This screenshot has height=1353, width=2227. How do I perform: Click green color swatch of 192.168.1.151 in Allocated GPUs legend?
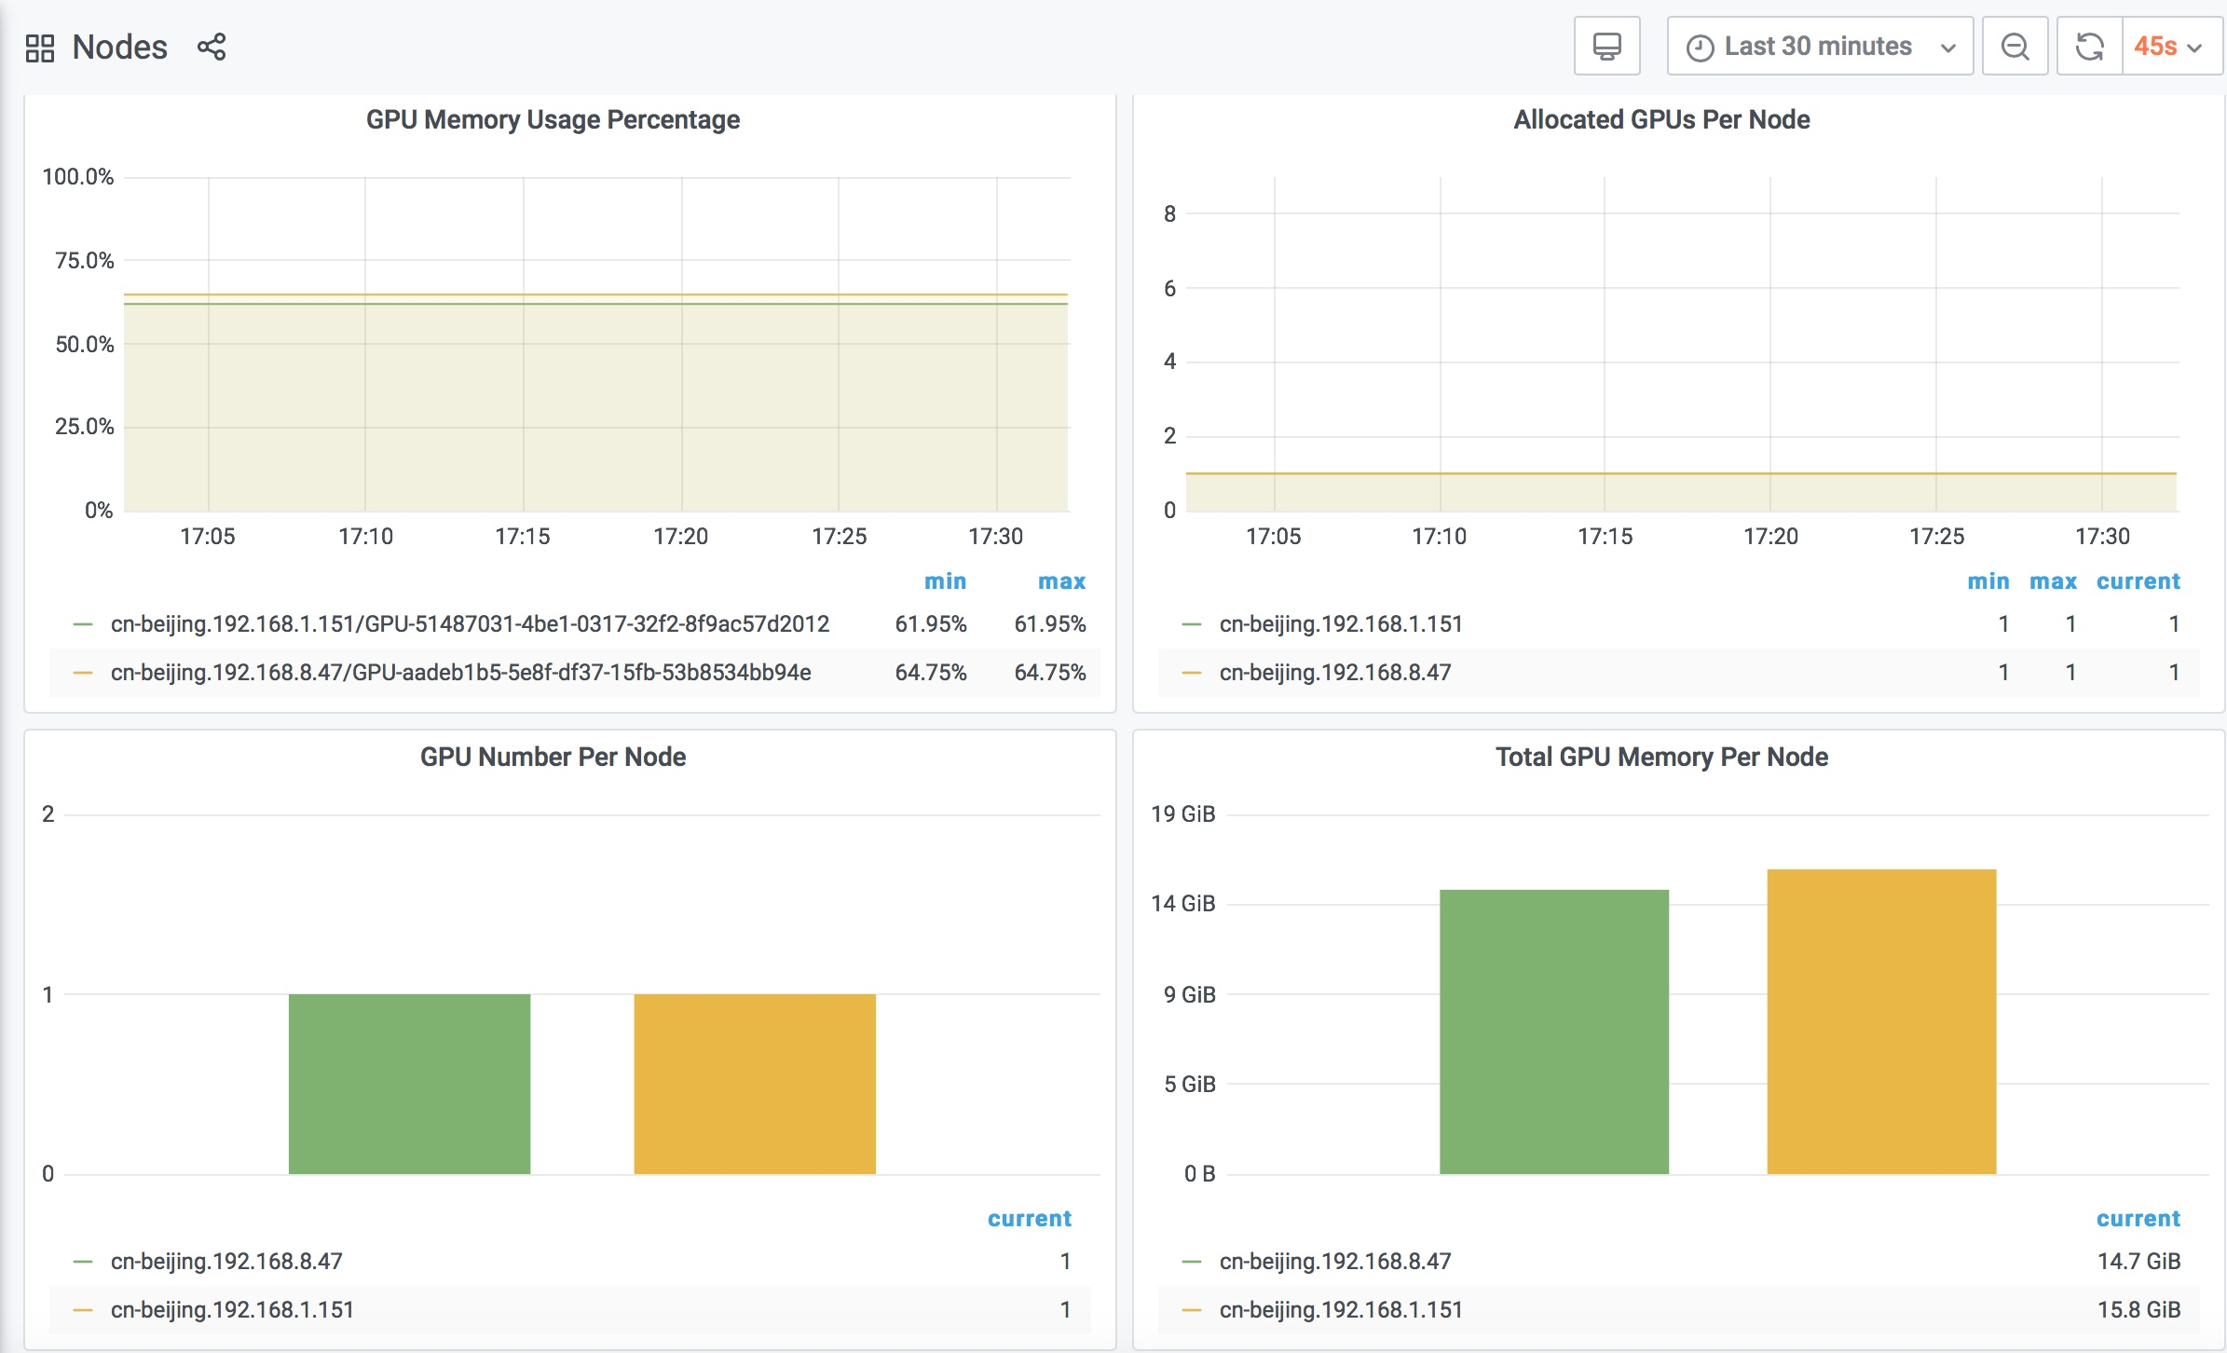[1192, 624]
